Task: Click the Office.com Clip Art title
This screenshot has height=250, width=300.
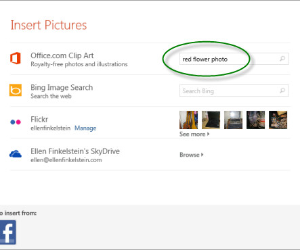Action: 62,55
